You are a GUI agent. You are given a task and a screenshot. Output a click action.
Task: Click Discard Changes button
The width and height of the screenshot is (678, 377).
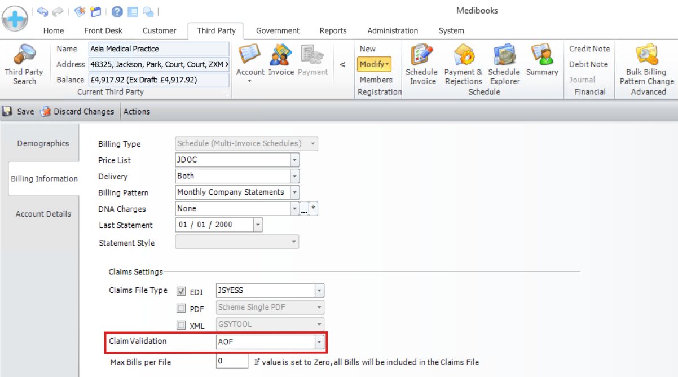click(x=77, y=112)
